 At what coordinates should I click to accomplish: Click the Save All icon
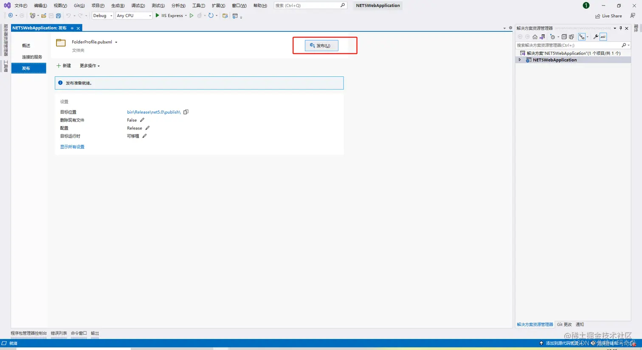pos(59,16)
